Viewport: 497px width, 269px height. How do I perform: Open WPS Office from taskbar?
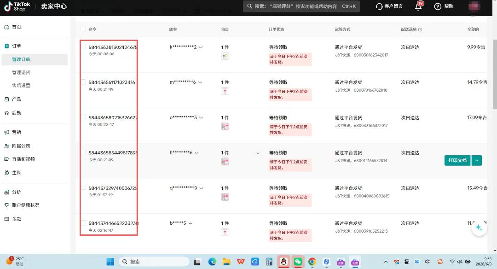click(241, 262)
